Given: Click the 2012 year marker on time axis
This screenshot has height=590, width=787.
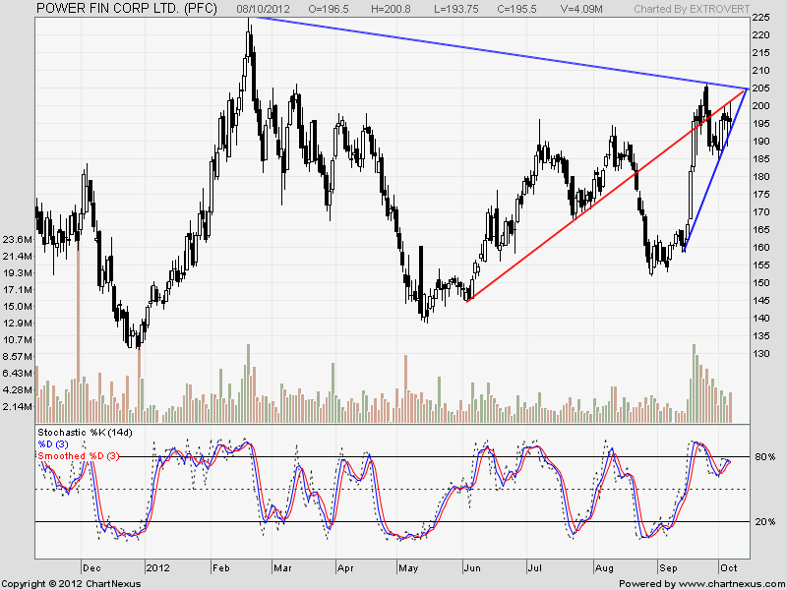Looking at the screenshot, I should [158, 568].
